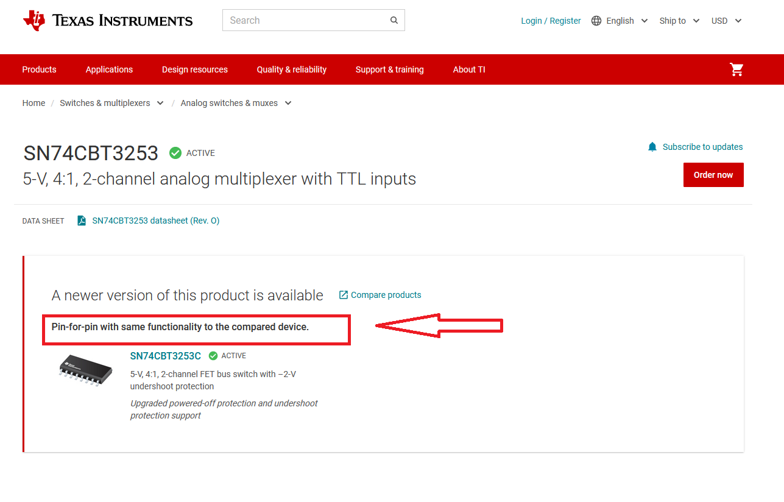This screenshot has height=502, width=784.
Task: Click the Upgraded powered-off protection italic text
Action: point(224,409)
